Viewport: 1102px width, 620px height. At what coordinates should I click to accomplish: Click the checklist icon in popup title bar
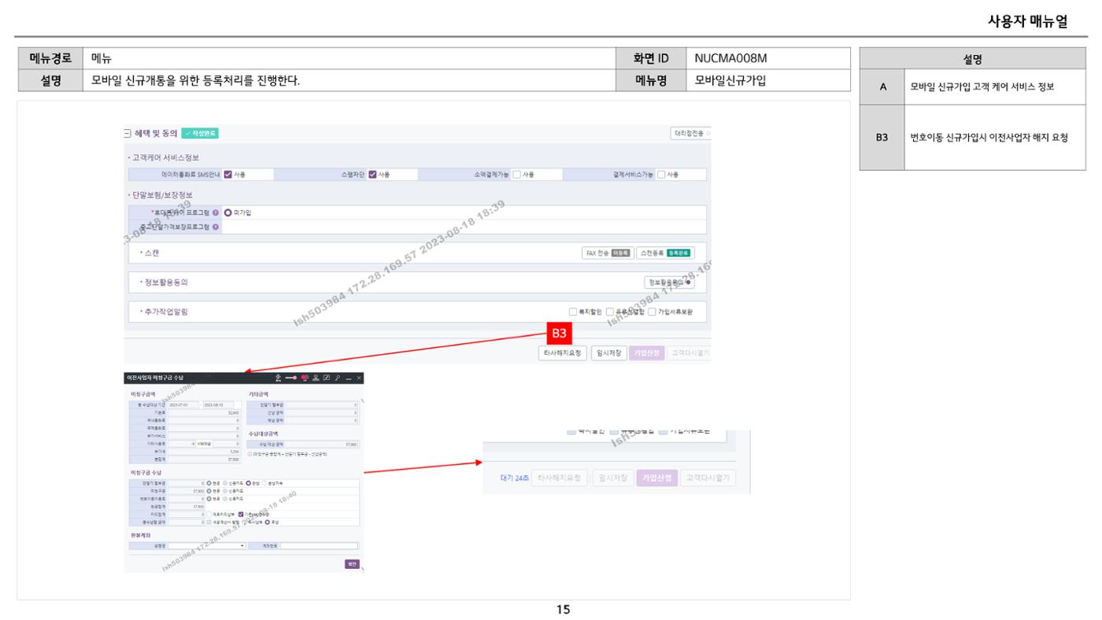(x=327, y=378)
